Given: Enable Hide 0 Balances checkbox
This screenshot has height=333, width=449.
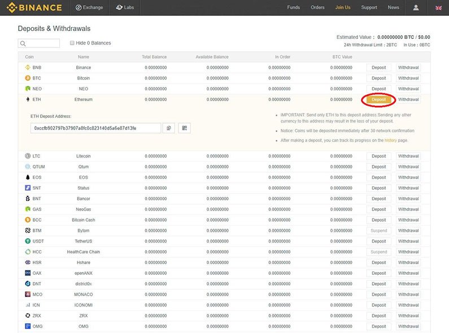Looking at the screenshot, I should [x=72, y=43].
